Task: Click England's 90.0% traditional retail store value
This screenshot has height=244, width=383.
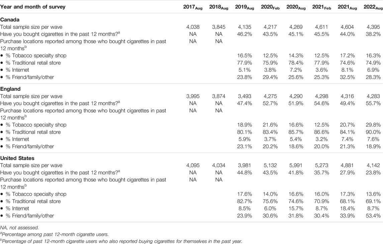Action: (x=373, y=132)
